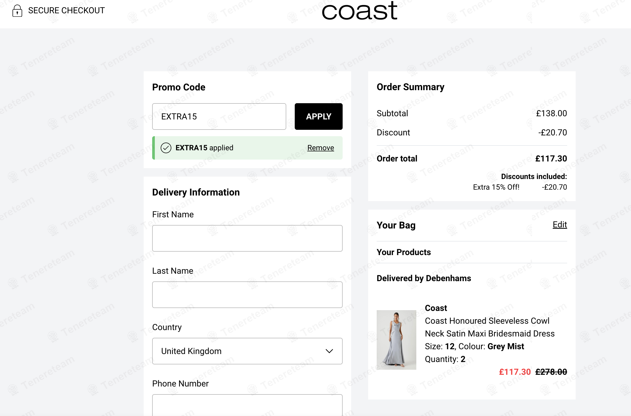Click the Size 12 Colour Grey Mist line
This screenshot has width=631, height=416.
tap(474, 346)
